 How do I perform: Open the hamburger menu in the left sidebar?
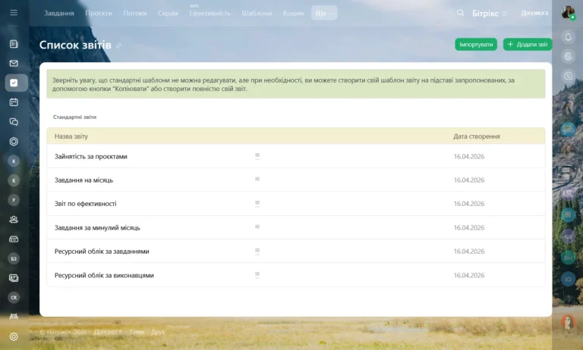(13, 13)
